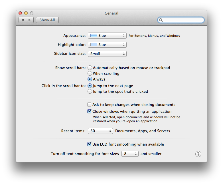Open the font size smoothing dropdown
This screenshot has height=185, width=223.
click(130, 154)
